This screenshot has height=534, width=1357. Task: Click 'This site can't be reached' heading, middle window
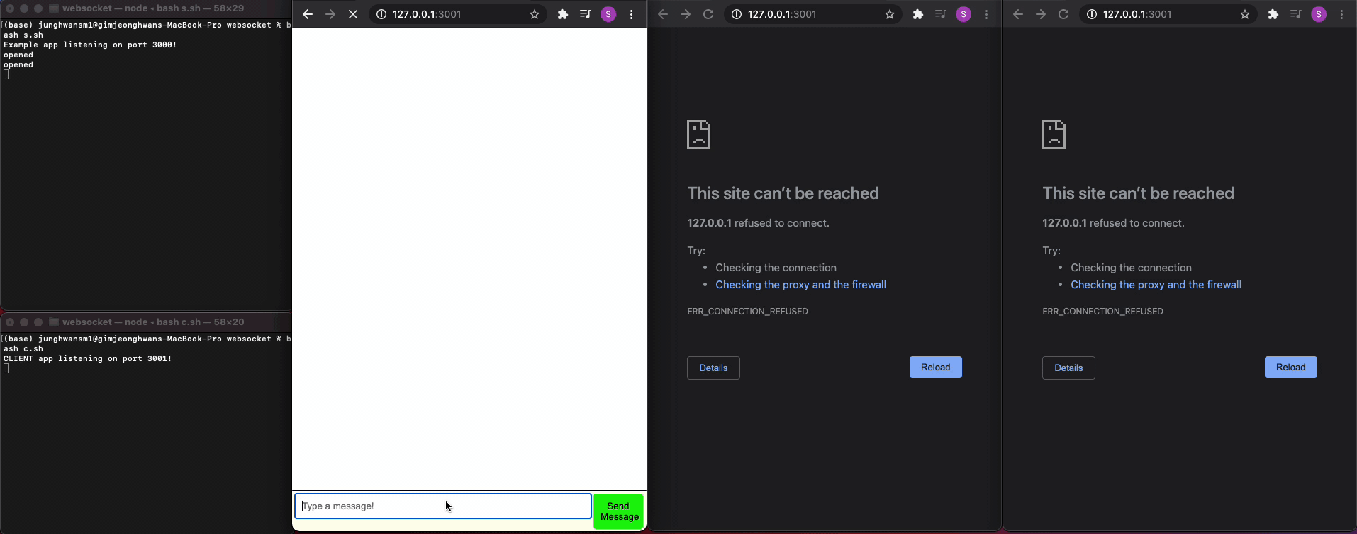click(783, 193)
